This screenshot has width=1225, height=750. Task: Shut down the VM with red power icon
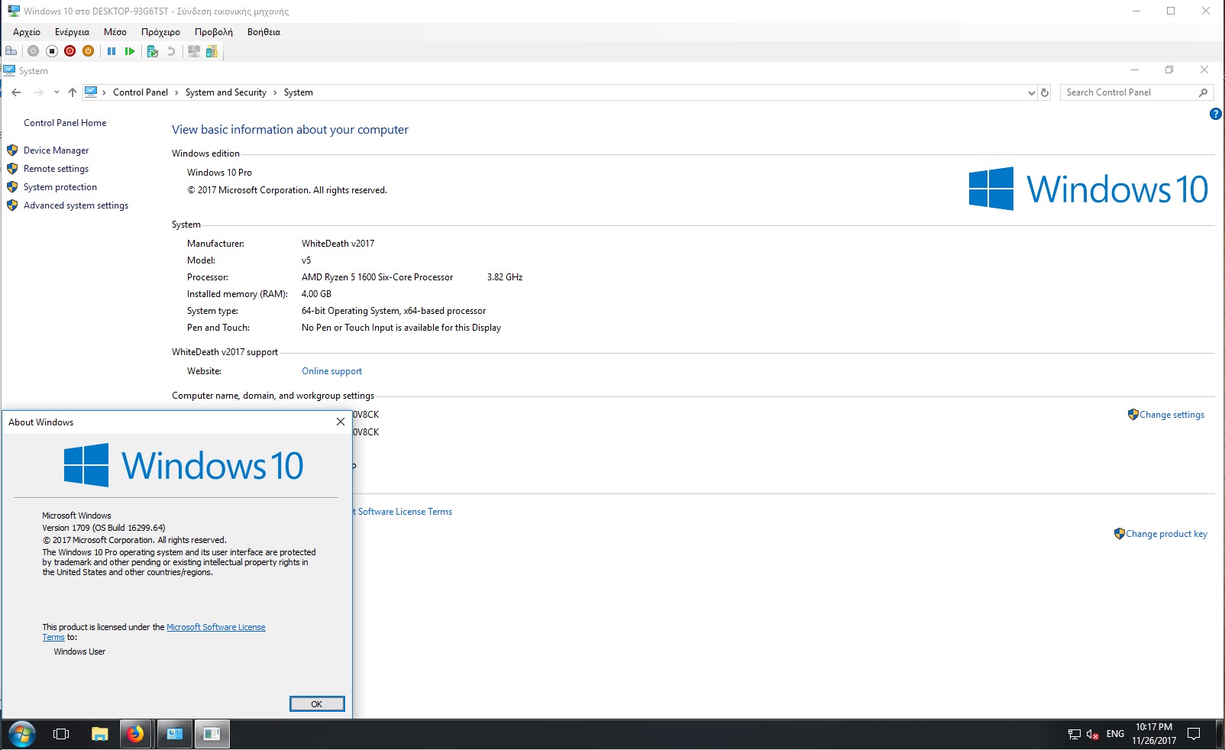tap(70, 51)
